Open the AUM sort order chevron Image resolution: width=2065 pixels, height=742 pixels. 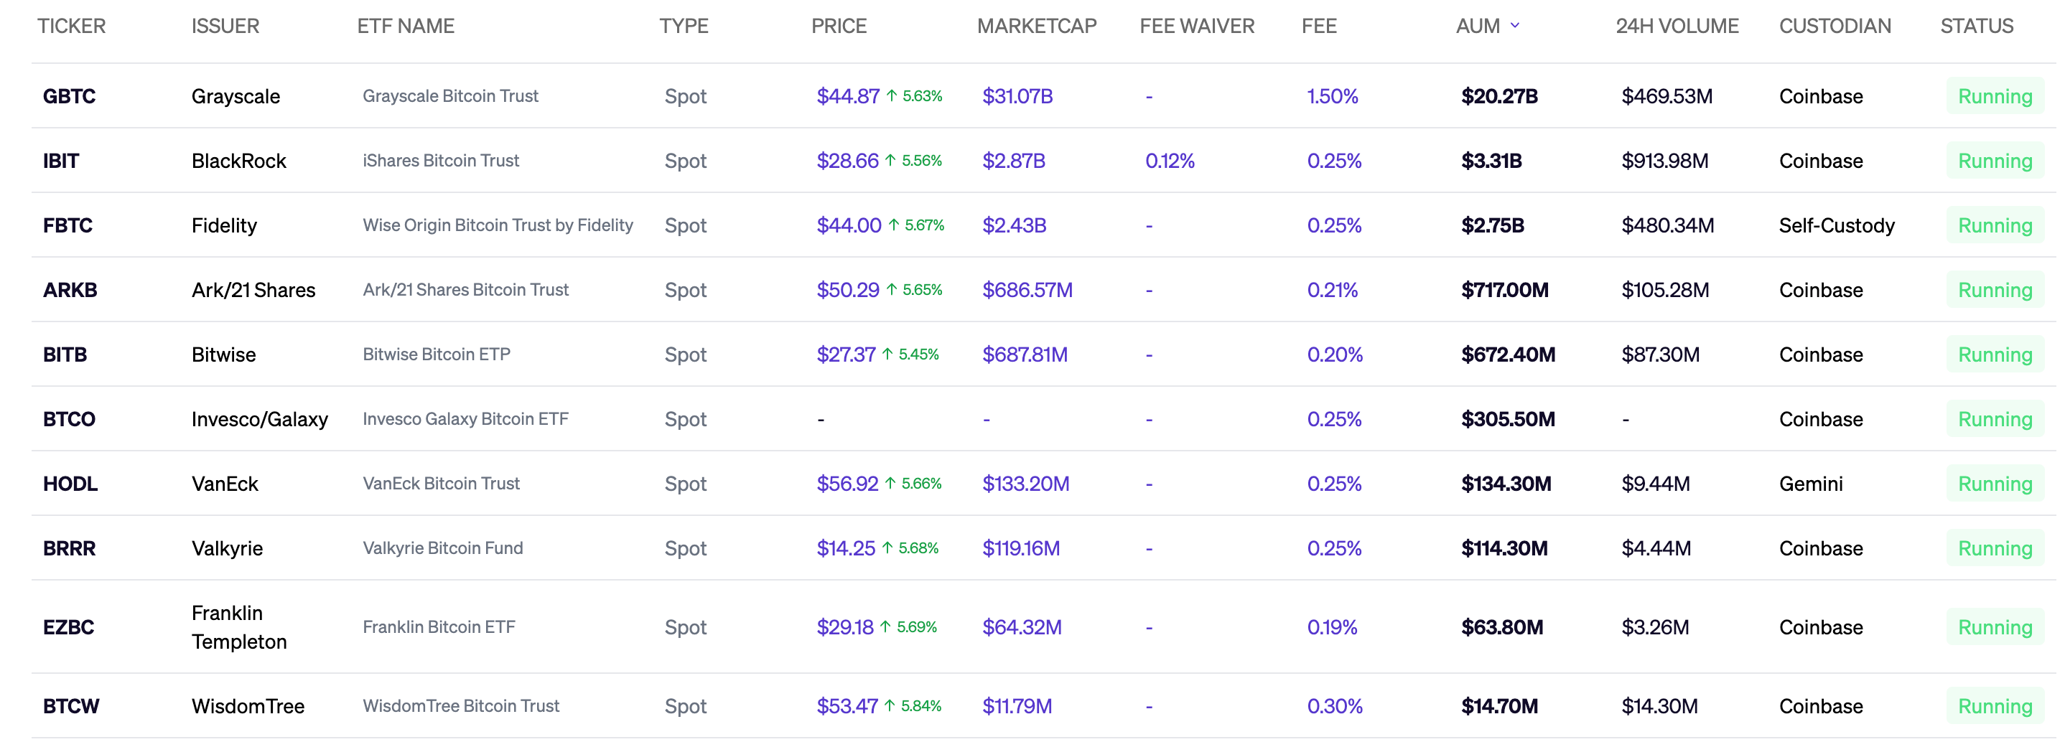(1515, 27)
